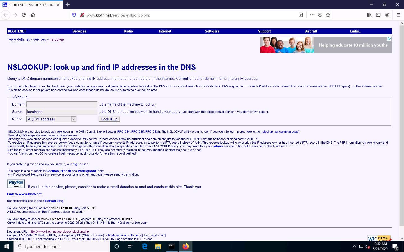This screenshot has width=404, height=252.
Task: Follow www.kloth.net breadcrumb link
Action: click(19, 39)
